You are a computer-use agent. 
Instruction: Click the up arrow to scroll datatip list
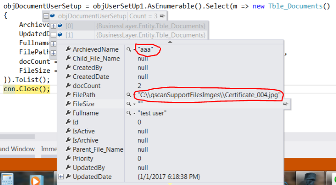point(170,42)
